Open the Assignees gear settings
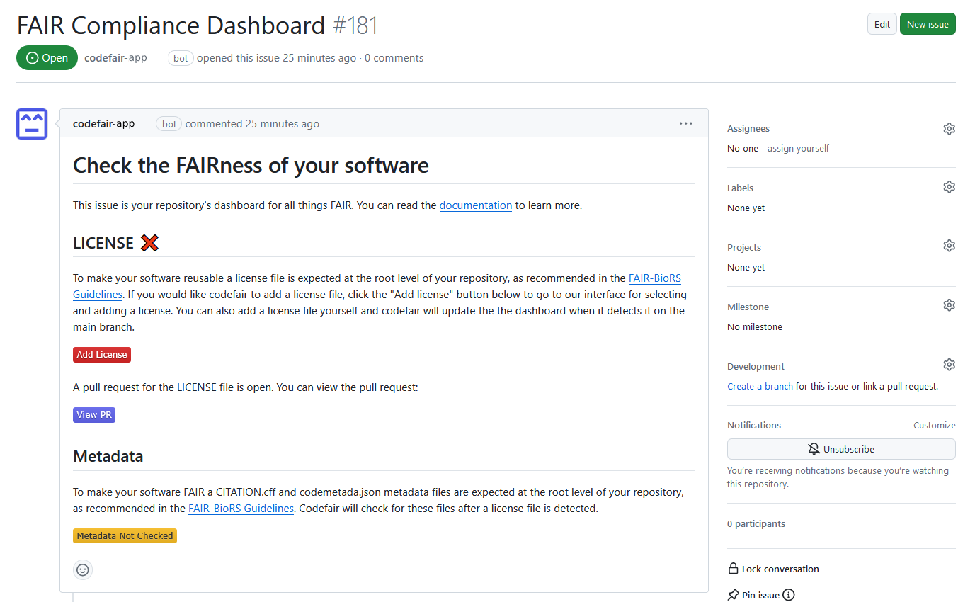The width and height of the screenshot is (975, 602). [x=949, y=129]
